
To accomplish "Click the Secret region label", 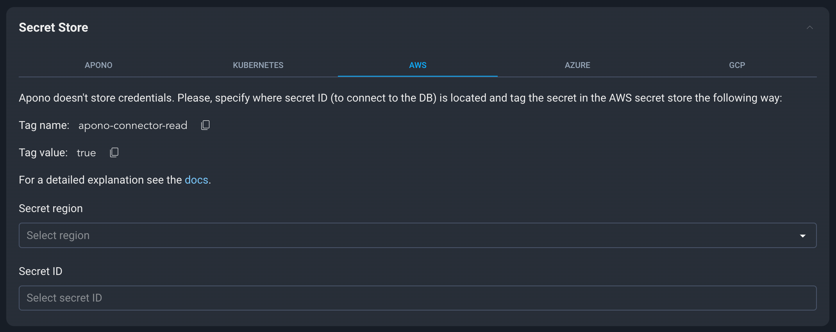I will (51, 209).
